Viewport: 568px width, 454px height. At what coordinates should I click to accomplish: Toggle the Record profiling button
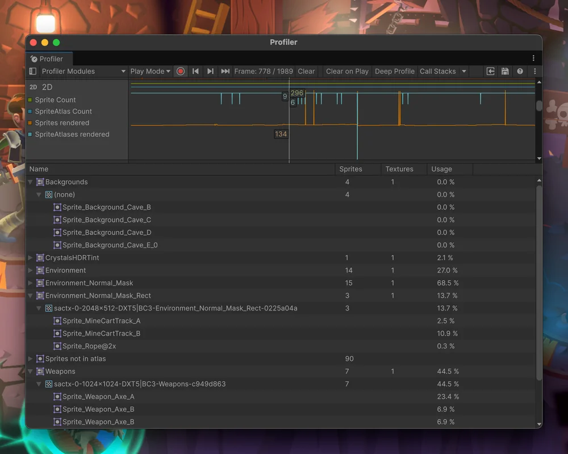[181, 72]
